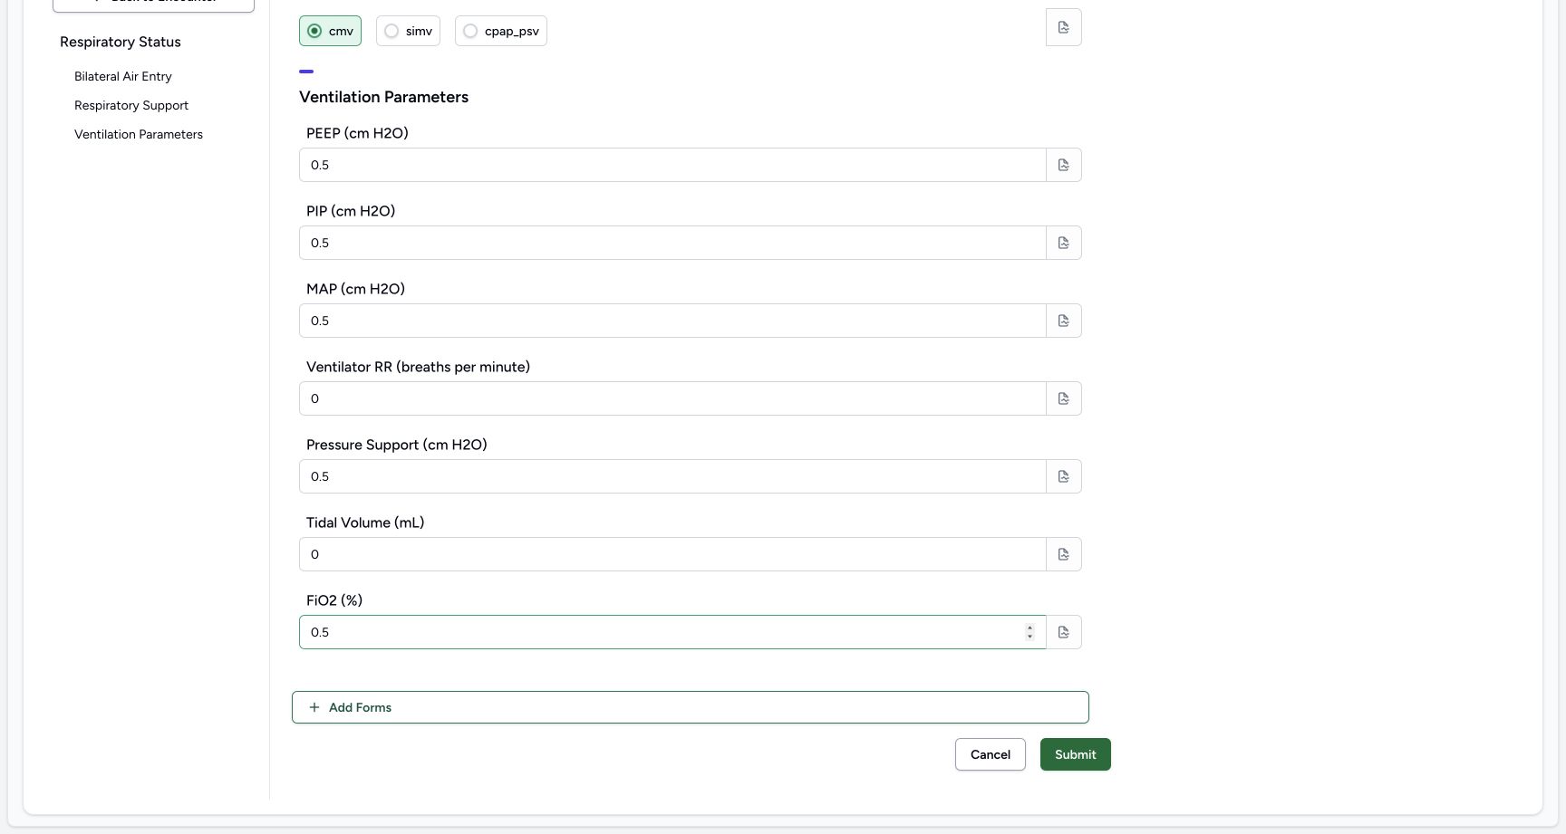The height and width of the screenshot is (834, 1566).
Task: Select the cmv ventilation mode
Action: pyautogui.click(x=330, y=31)
